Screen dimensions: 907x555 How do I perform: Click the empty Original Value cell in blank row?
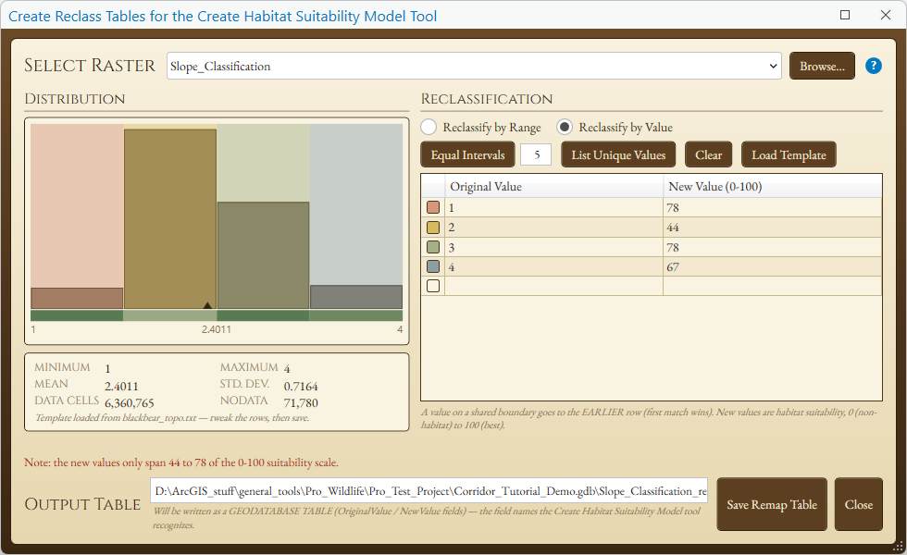[x=553, y=286]
